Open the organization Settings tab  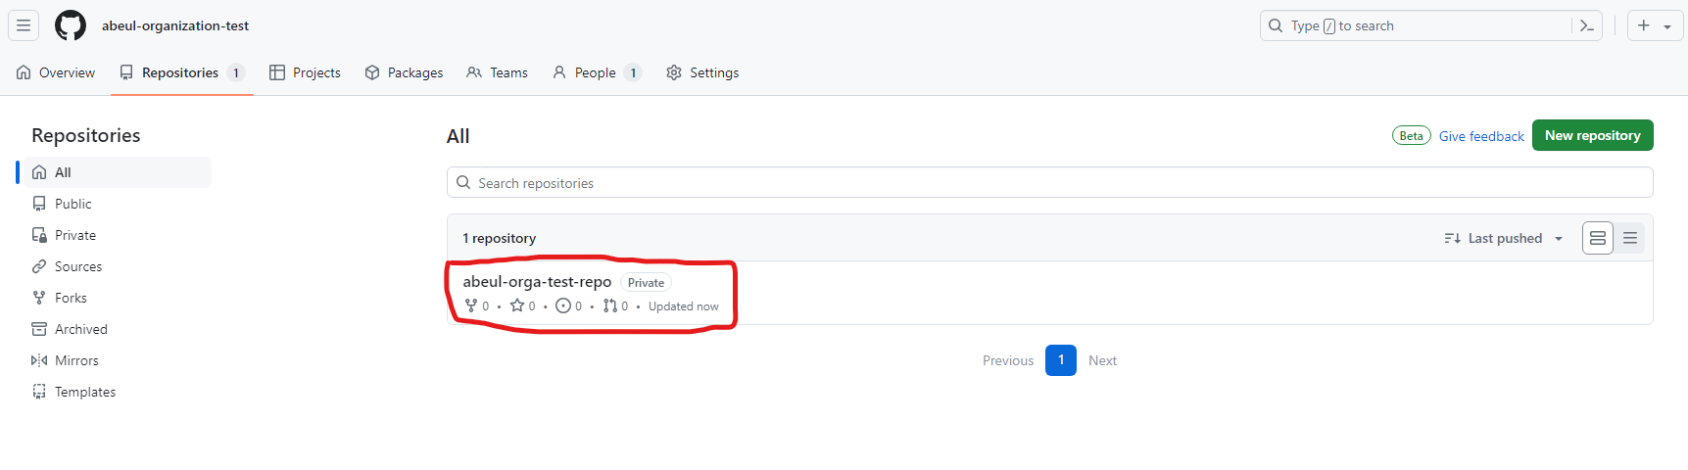702,72
